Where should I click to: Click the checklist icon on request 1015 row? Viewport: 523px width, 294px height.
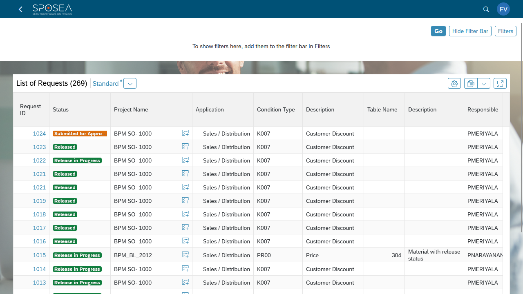(x=185, y=254)
